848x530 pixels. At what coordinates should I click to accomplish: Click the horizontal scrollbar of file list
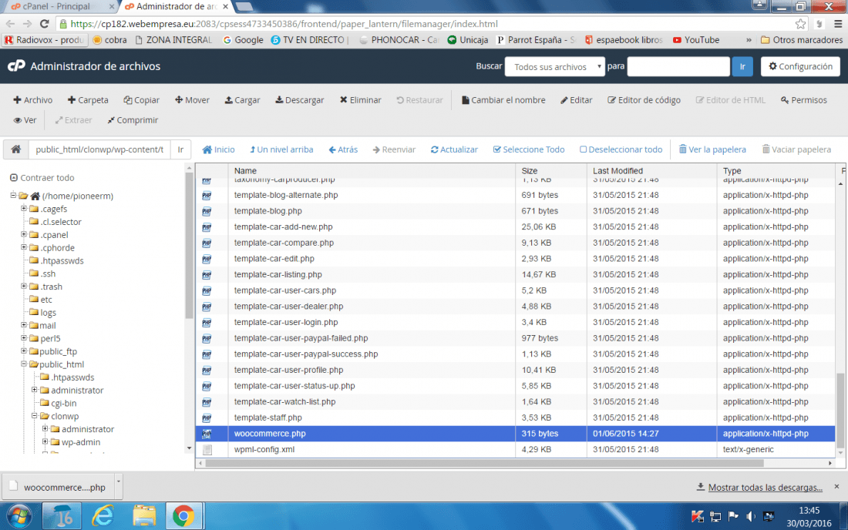484,463
